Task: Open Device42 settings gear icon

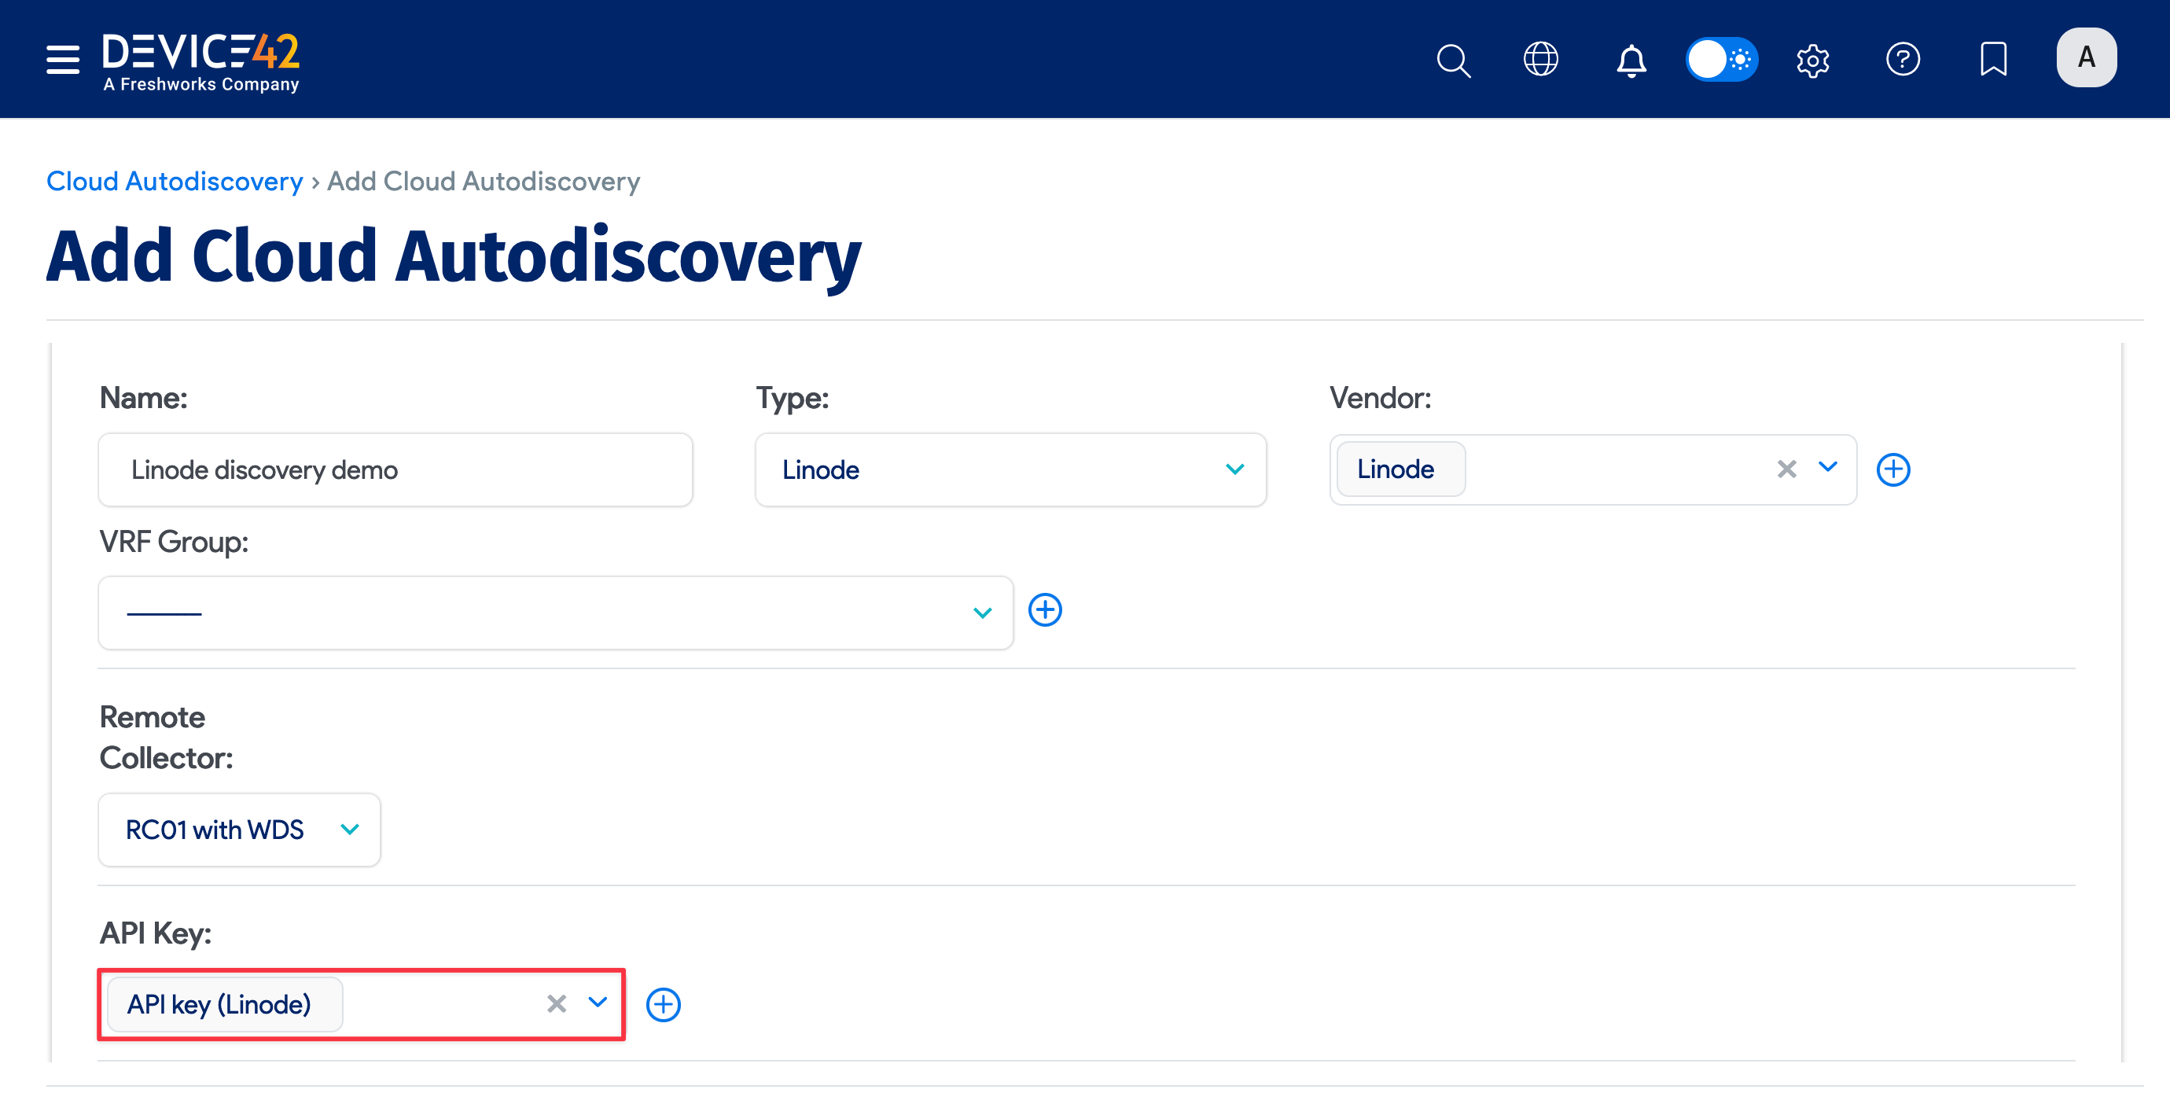Action: pos(1813,60)
